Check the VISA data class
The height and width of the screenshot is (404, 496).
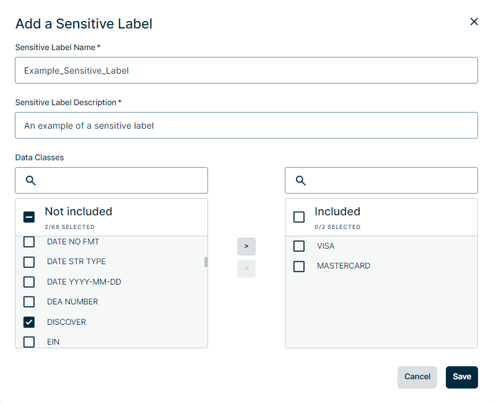pos(298,246)
